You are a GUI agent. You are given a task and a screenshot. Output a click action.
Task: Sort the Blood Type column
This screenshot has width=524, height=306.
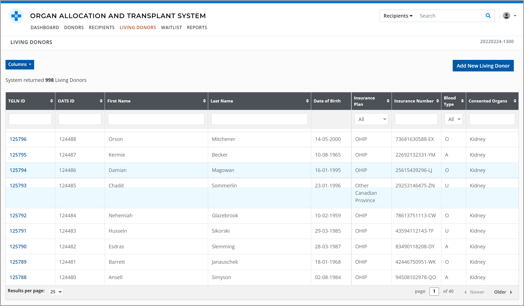coord(462,101)
